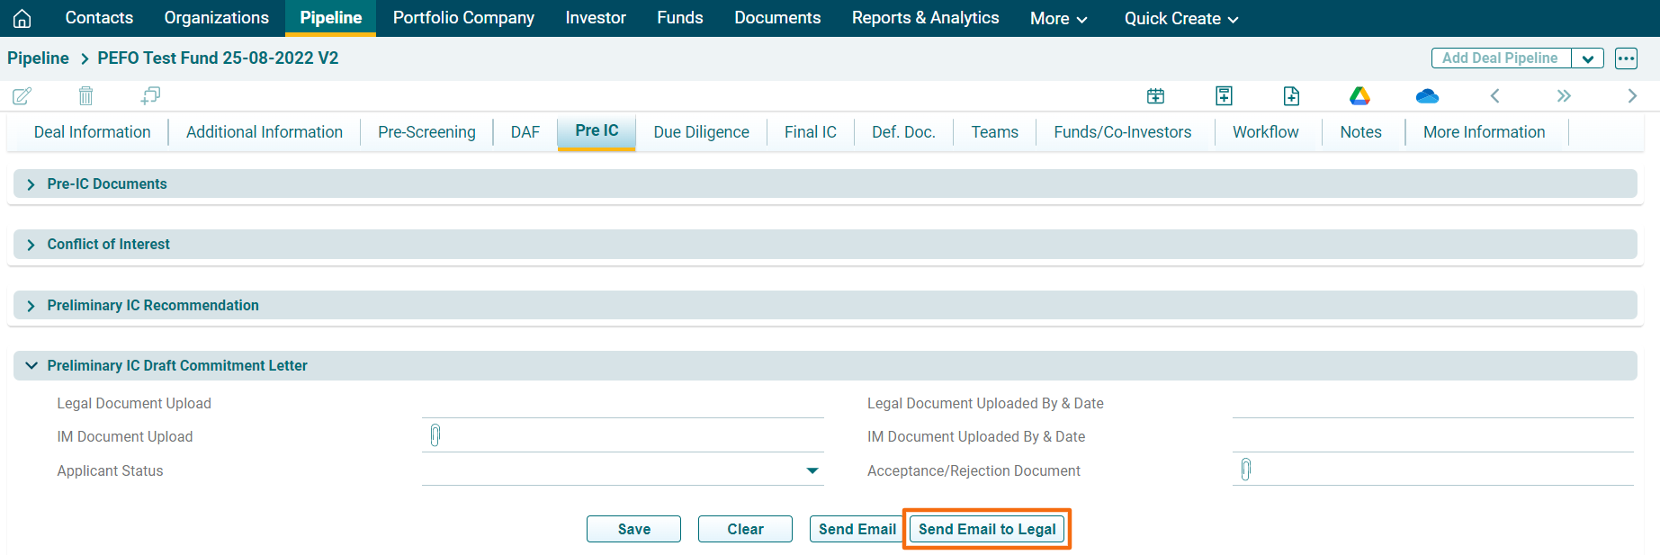Open the OneDrive cloud icon
This screenshot has height=555, width=1660.
[x=1427, y=95]
